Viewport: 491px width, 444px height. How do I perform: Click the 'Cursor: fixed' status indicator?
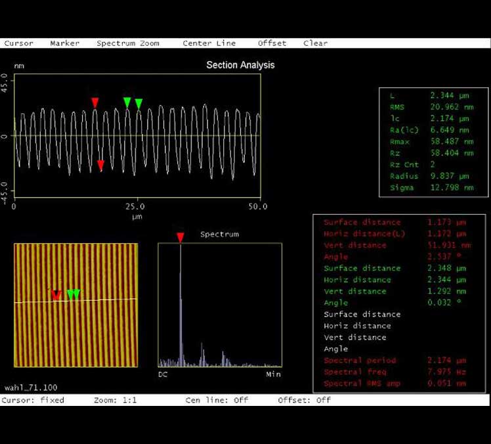tap(33, 400)
